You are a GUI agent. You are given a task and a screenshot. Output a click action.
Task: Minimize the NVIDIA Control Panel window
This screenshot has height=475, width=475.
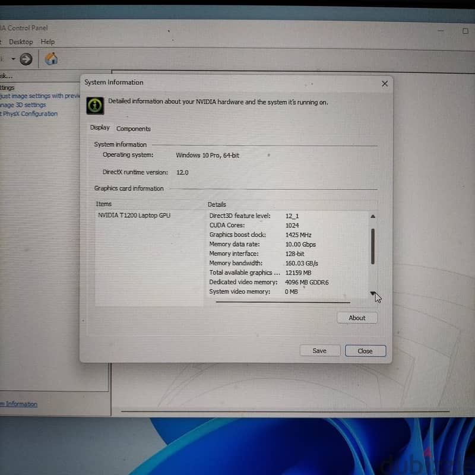point(441,31)
